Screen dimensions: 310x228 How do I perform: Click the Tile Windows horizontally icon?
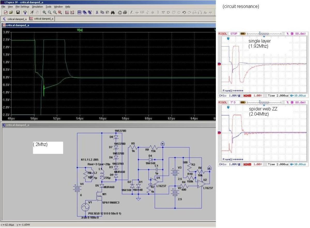pyautogui.click(x=79, y=12)
